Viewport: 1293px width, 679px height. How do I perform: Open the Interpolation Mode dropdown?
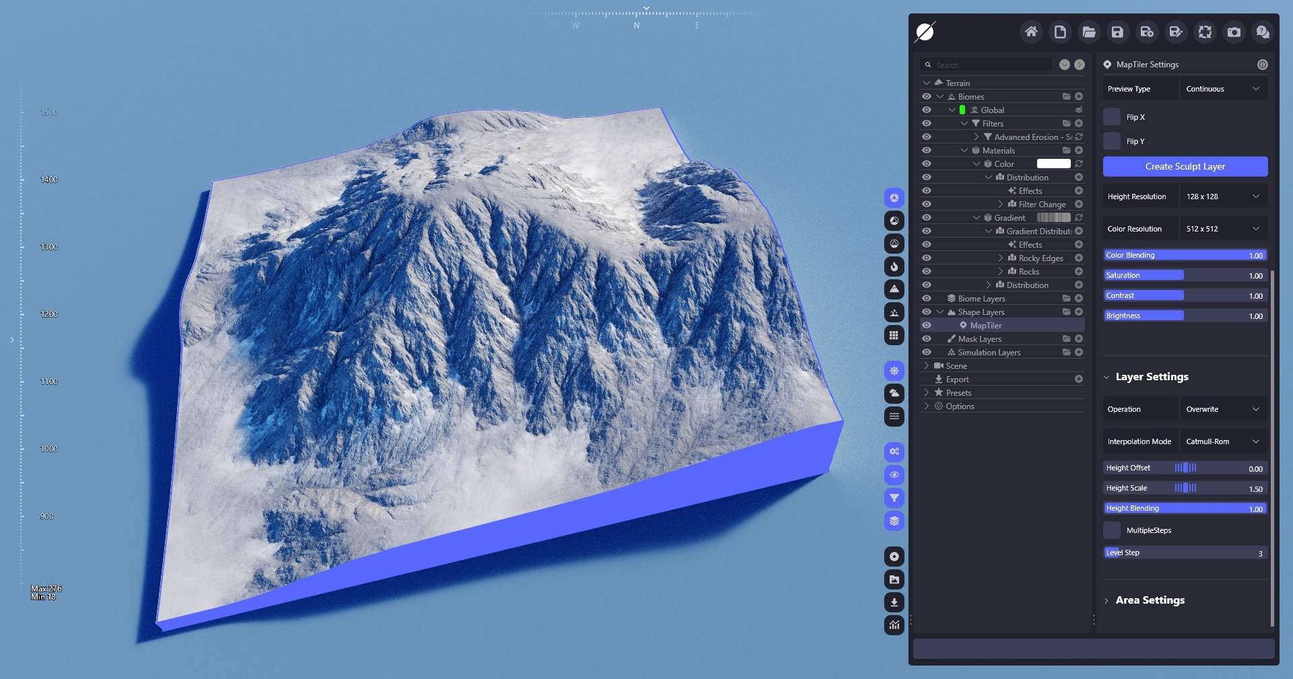(1222, 441)
